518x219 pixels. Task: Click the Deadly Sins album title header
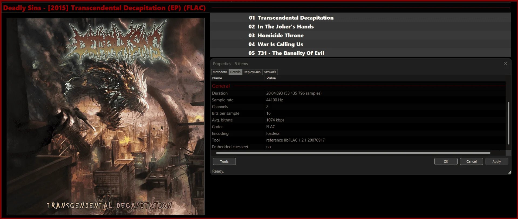(104, 8)
